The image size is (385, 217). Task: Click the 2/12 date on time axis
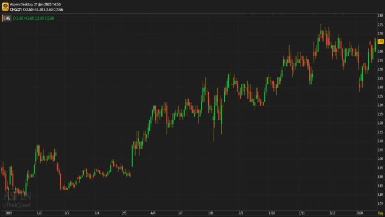click(x=332, y=212)
